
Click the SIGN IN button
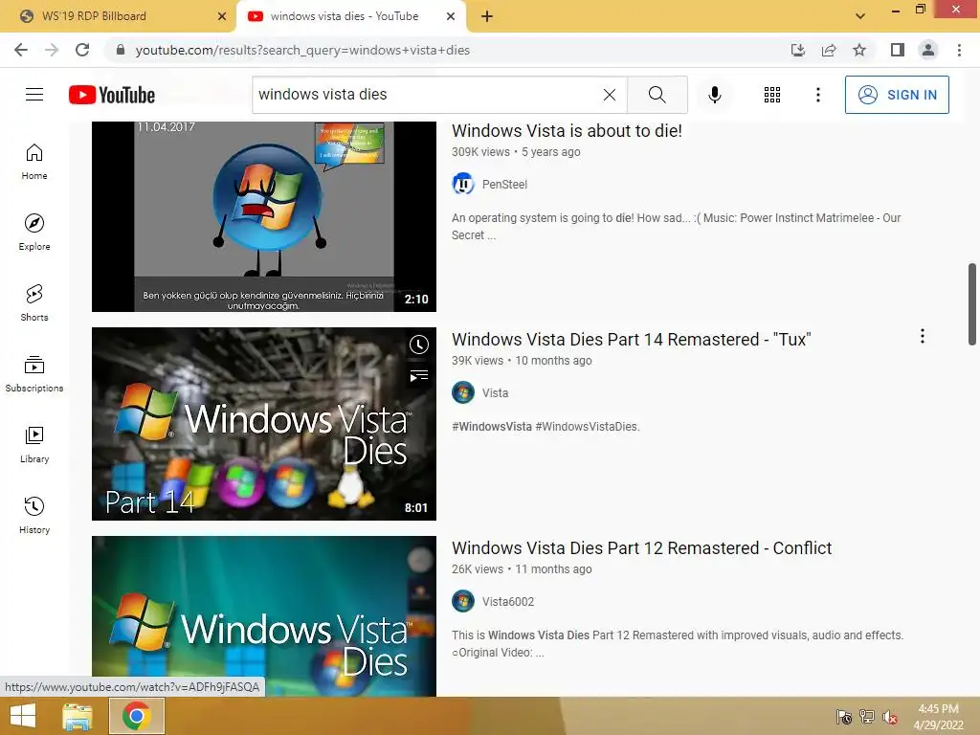click(x=897, y=95)
